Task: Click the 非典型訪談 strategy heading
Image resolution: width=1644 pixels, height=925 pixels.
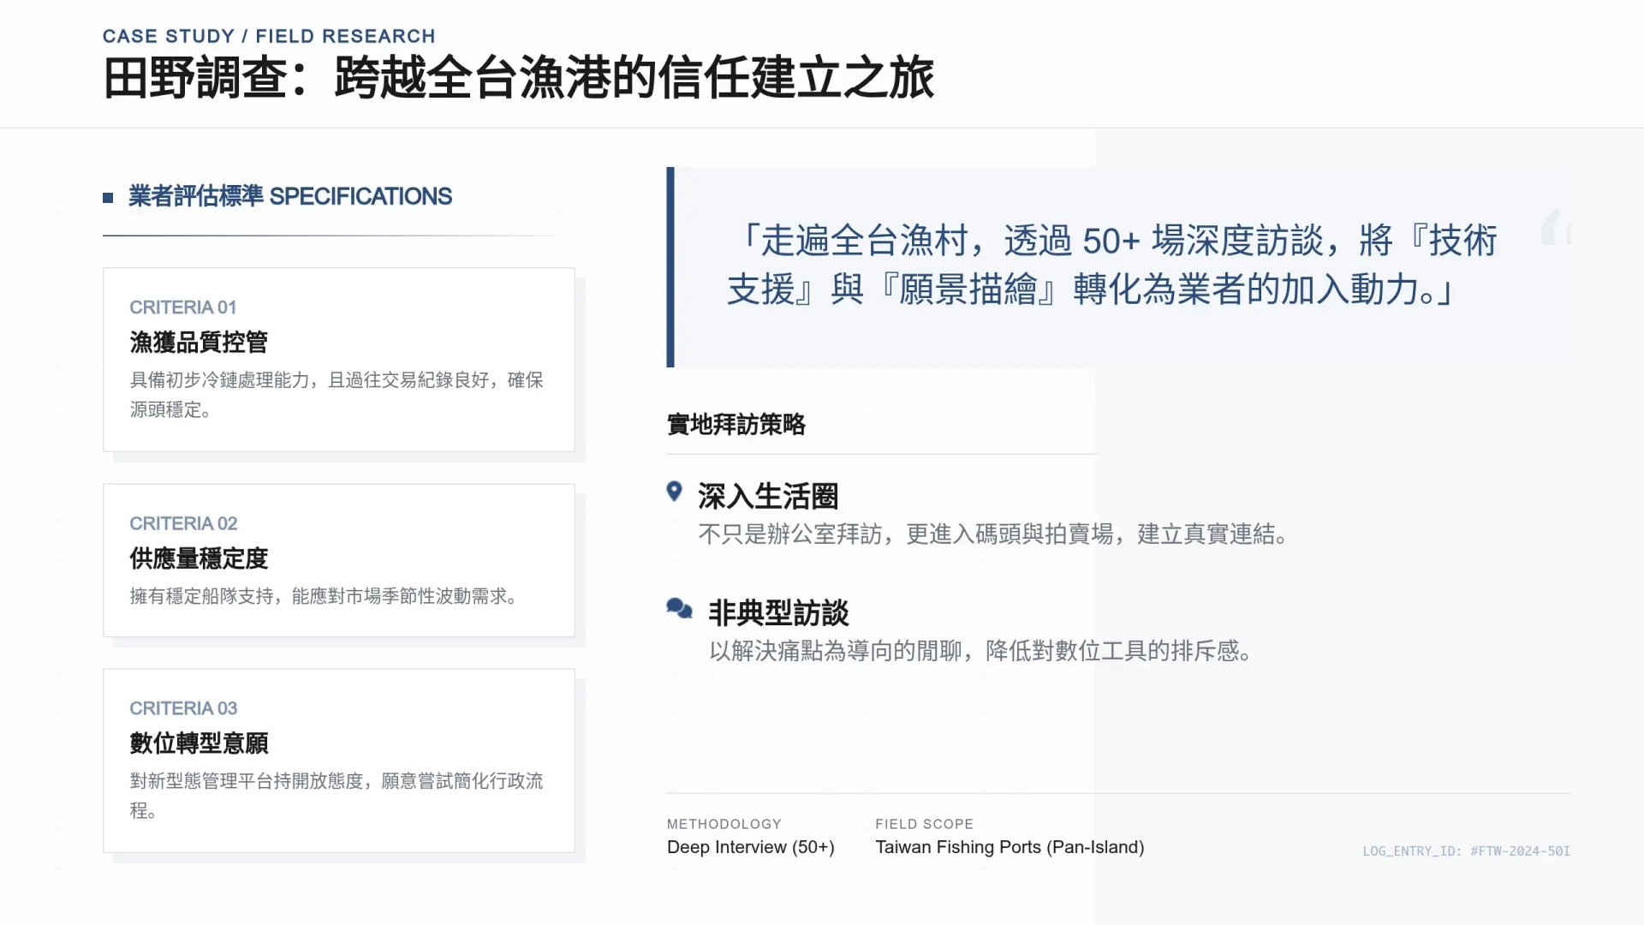Action: pyautogui.click(x=777, y=612)
